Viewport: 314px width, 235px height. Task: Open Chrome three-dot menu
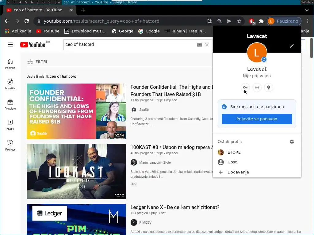point(307,21)
